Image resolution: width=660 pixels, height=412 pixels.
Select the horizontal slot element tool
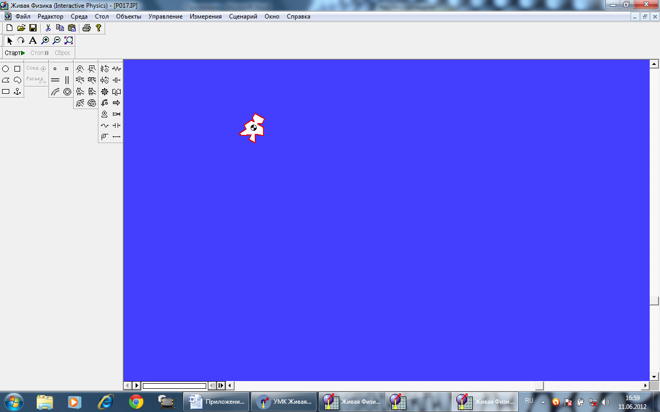[x=55, y=80]
